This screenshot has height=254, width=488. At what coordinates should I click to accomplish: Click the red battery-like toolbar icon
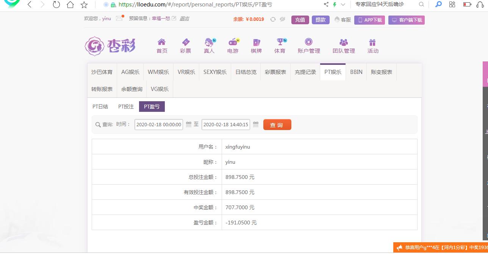click(467, 5)
